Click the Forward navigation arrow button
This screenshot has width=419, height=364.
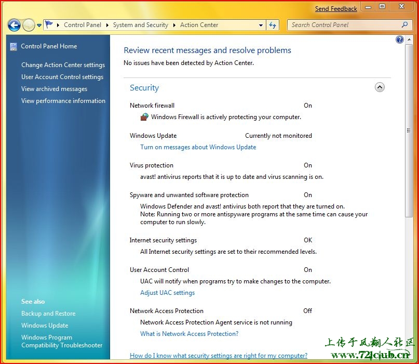(29, 25)
